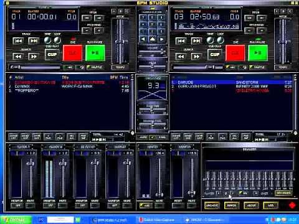Toggle Monitor on second mixer channel
The height and width of the screenshot is (224, 299).
[49, 205]
